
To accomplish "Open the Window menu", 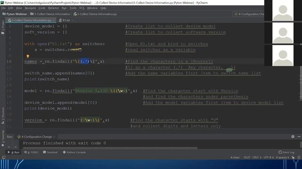I will pos(92,8).
